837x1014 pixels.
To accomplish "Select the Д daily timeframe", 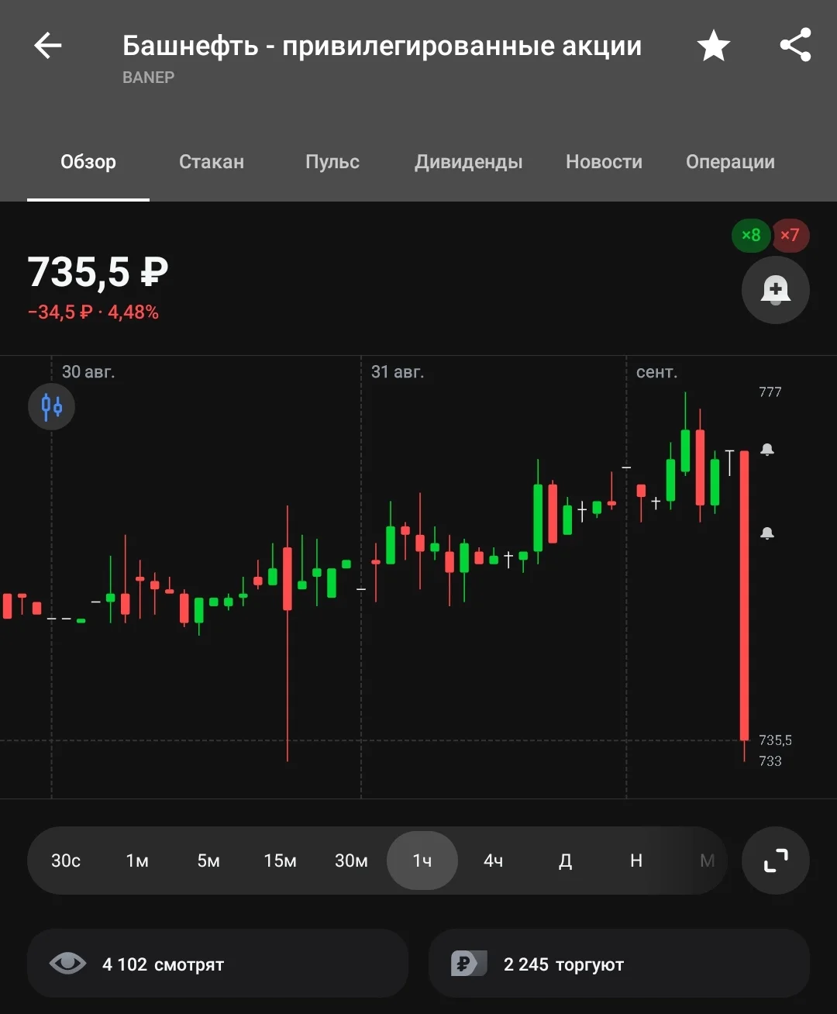I will pyautogui.click(x=565, y=861).
